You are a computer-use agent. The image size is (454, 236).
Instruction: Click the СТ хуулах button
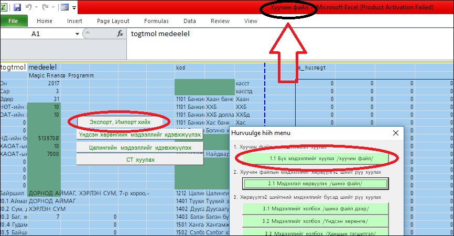[x=140, y=160]
